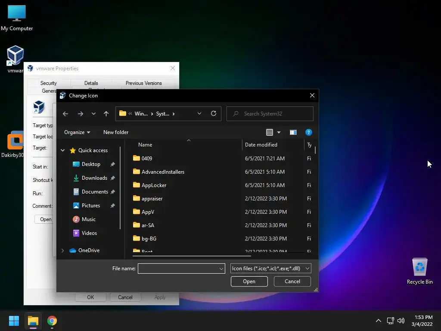Open the clock showing 1:53 PM
The width and height of the screenshot is (441, 331).
click(x=422, y=321)
